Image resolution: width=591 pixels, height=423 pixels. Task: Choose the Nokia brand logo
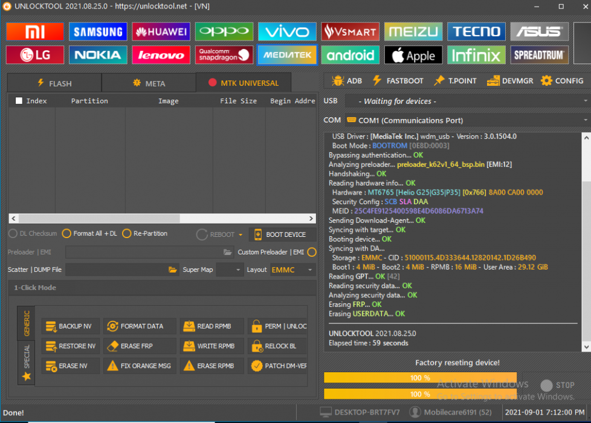pos(98,55)
